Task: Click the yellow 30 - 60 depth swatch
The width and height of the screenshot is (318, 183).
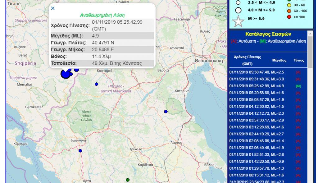Action: tap(289, 5)
